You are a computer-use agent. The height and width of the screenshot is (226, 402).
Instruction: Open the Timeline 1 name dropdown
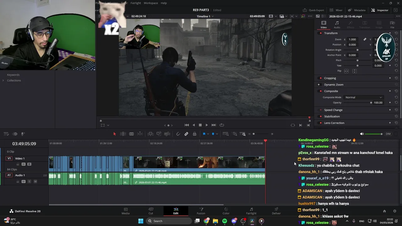click(x=205, y=16)
